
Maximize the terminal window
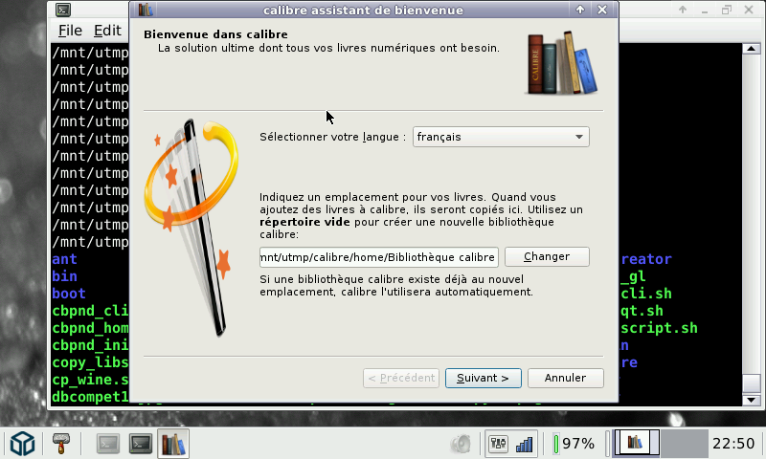(x=727, y=10)
